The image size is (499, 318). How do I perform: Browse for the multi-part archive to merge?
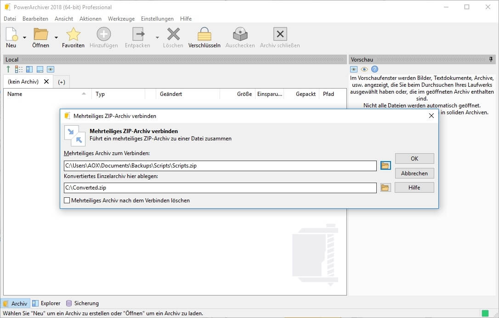click(x=385, y=166)
